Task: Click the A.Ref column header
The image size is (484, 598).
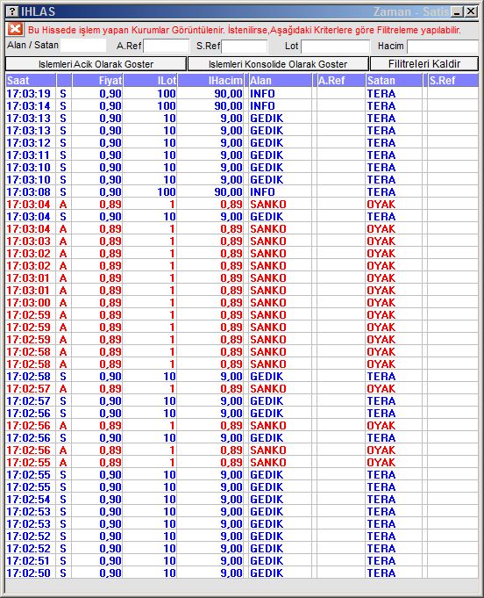Action: pyautogui.click(x=341, y=81)
